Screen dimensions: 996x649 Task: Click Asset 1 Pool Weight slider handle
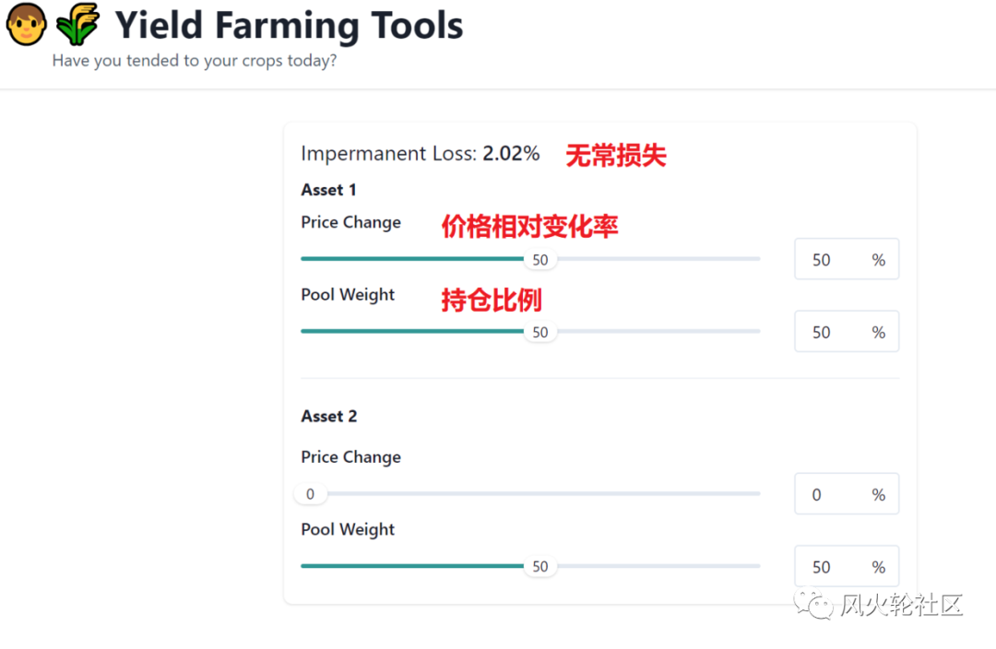(x=539, y=332)
